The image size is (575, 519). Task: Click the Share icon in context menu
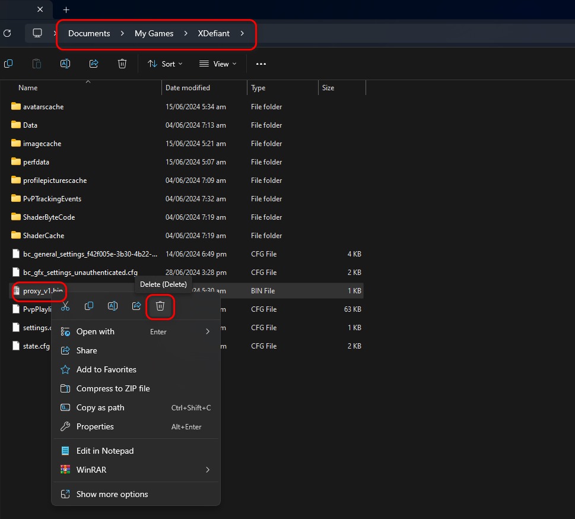[136, 306]
